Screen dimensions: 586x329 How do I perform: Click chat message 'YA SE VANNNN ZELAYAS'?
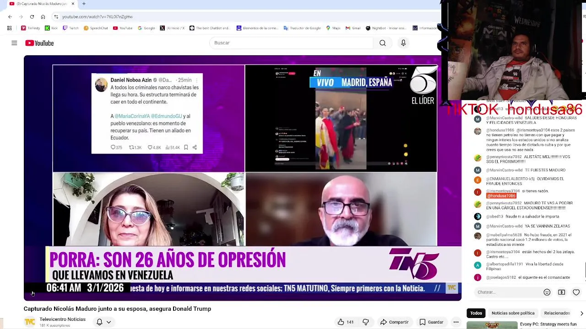point(547,226)
